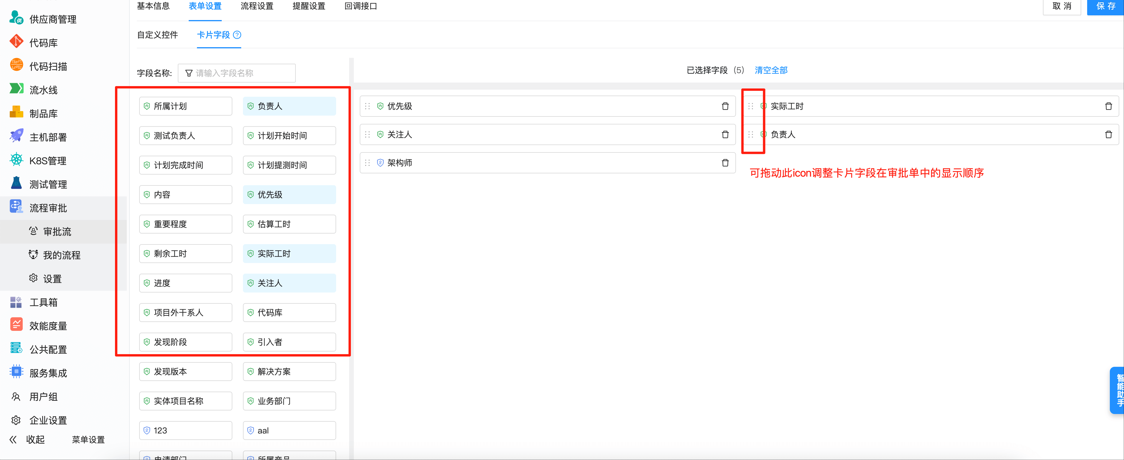
Task: Click drag handle beside 关注人 field
Action: point(367,134)
